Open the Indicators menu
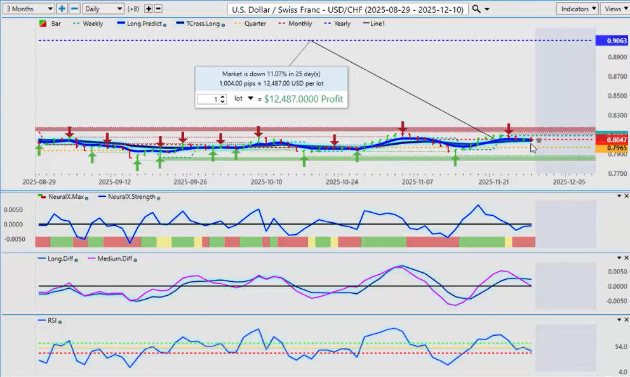Viewport: 630px width, 377px height. (577, 9)
